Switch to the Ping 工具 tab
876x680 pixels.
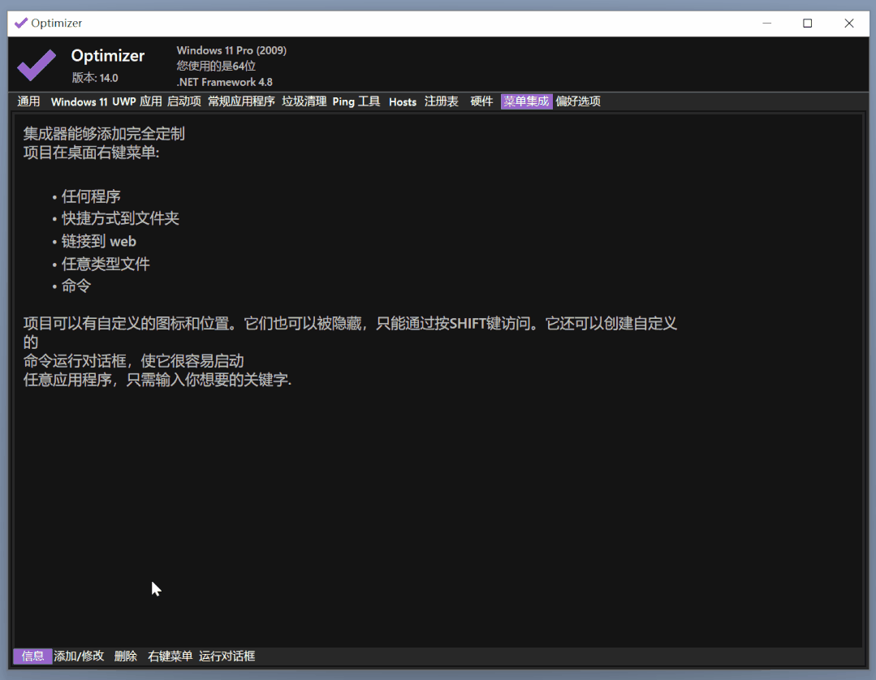(356, 101)
